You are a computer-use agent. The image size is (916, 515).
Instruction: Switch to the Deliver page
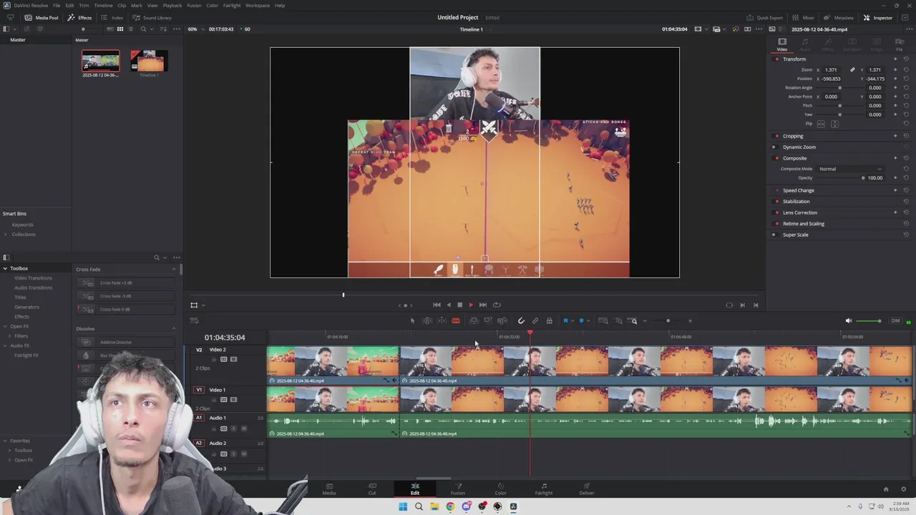tap(587, 489)
